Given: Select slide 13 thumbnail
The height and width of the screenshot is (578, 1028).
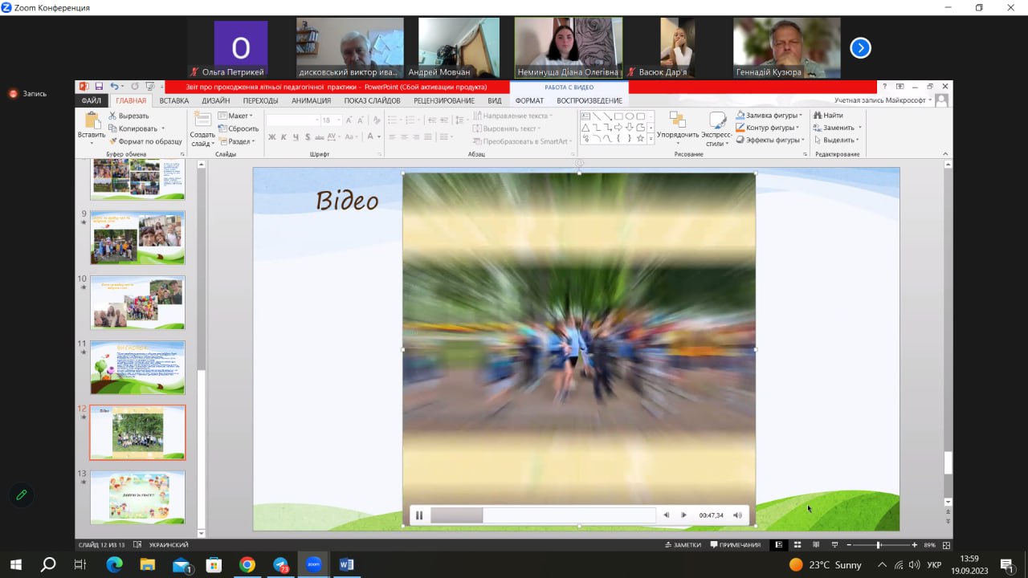Looking at the screenshot, I should click(137, 497).
